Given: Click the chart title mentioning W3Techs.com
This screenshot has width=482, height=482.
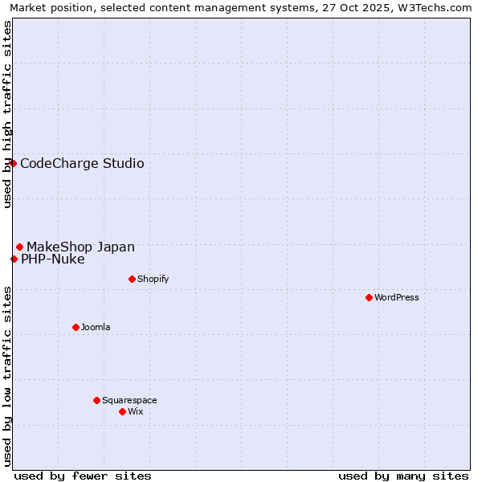Looking at the screenshot, I should click(241, 8).
